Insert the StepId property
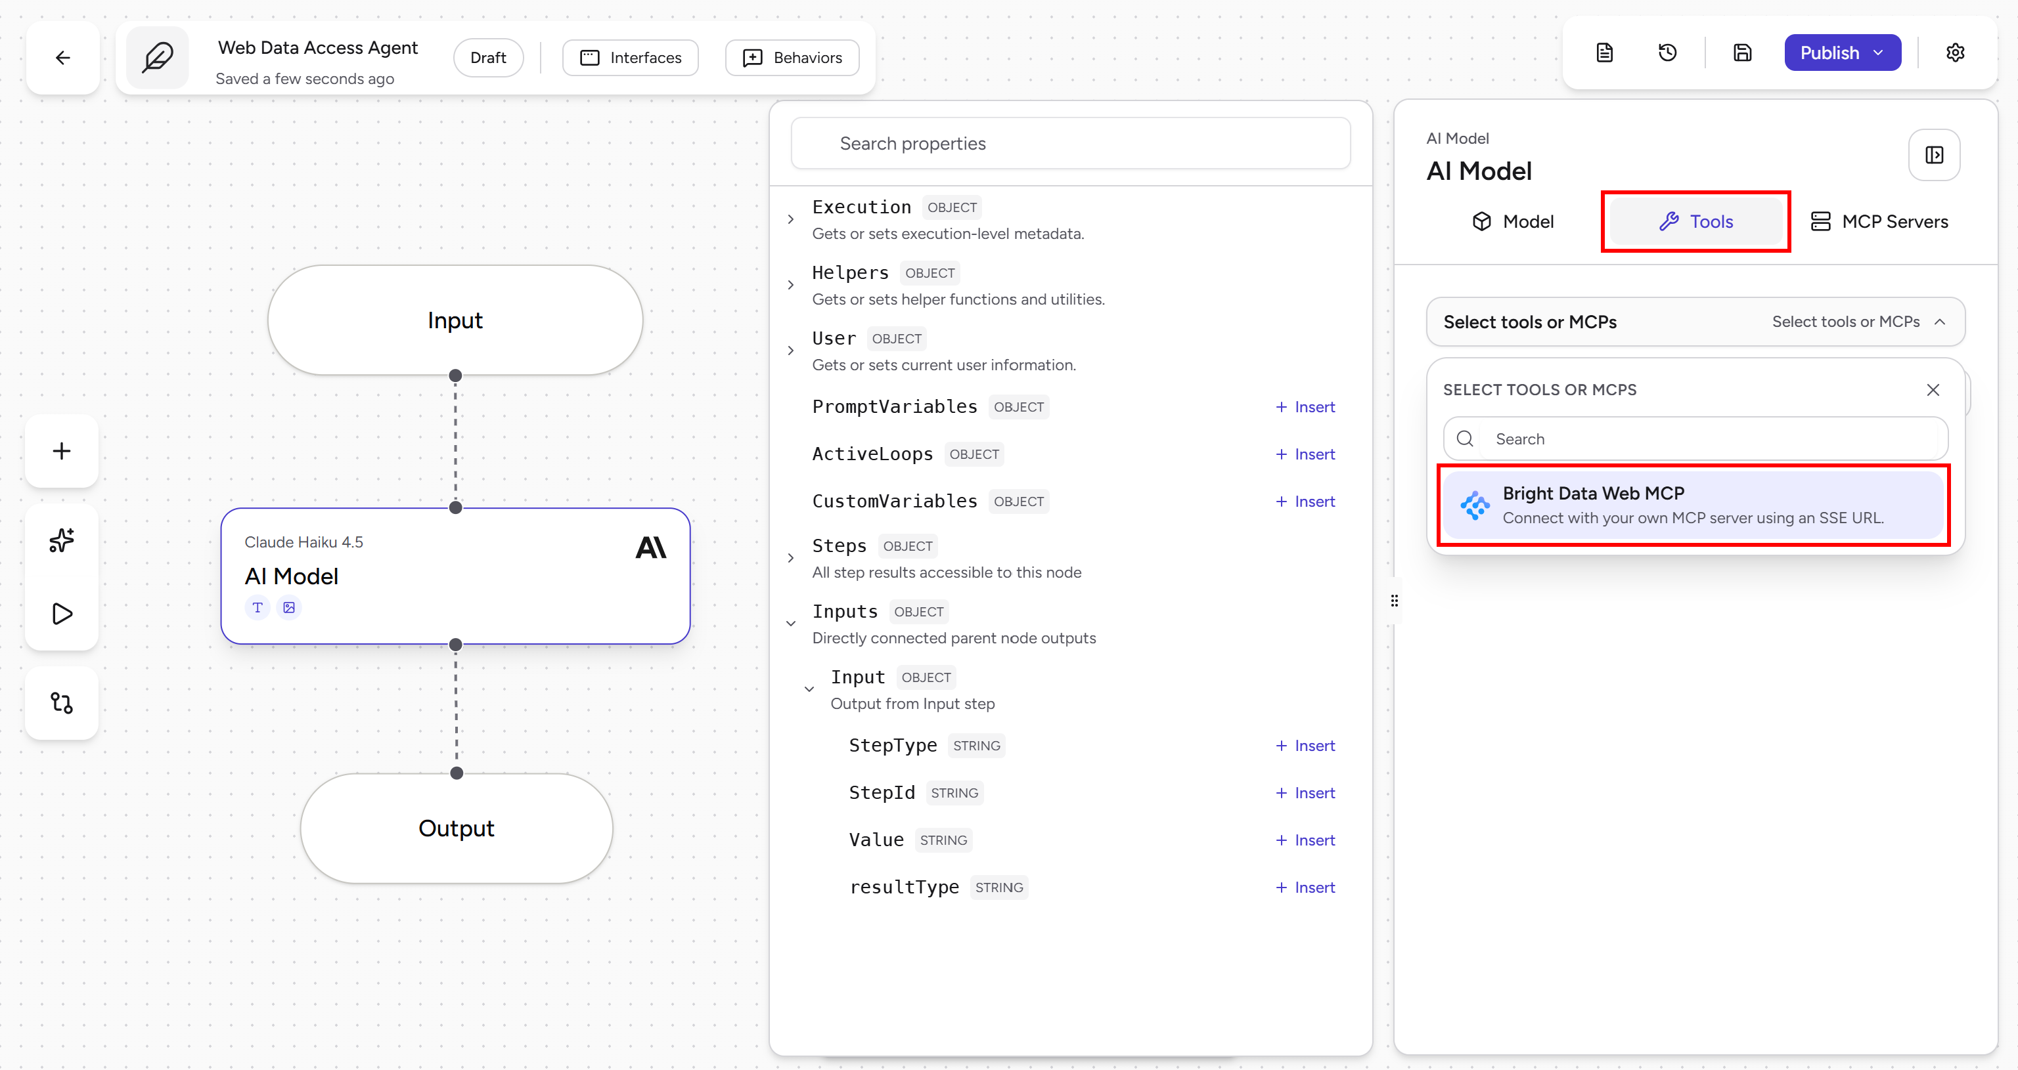The width and height of the screenshot is (2018, 1070). 1305,793
